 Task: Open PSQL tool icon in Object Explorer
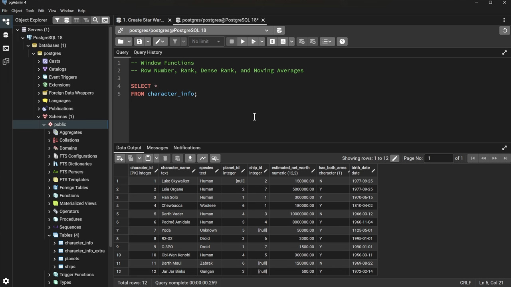[x=105, y=20]
